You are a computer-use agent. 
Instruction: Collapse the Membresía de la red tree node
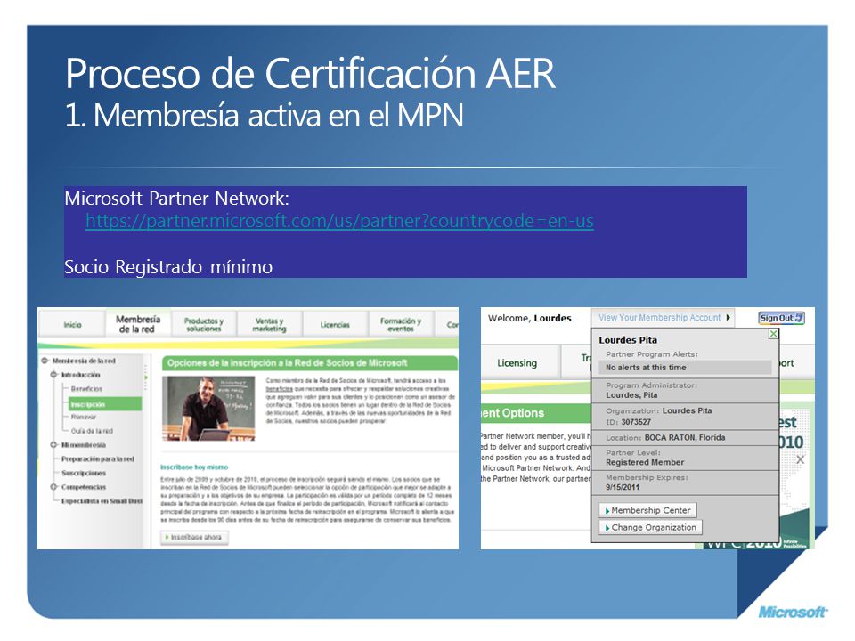45,361
